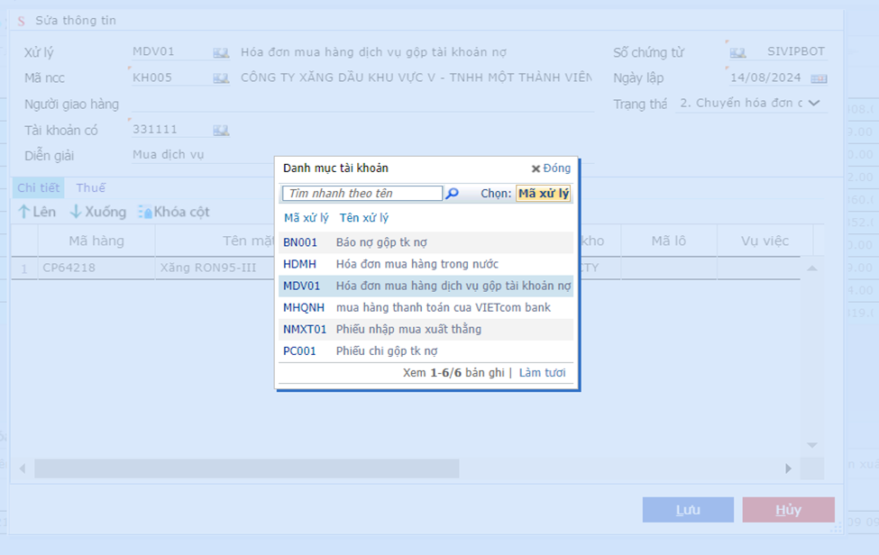The width and height of the screenshot is (879, 555).
Task: Click the lookup icon before Số chứng từ value
Action: coord(737,52)
